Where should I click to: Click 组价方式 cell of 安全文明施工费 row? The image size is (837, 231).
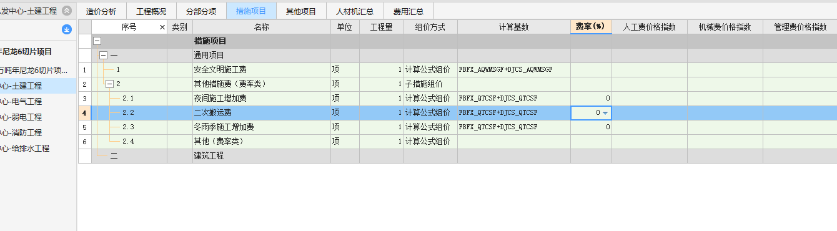point(430,70)
